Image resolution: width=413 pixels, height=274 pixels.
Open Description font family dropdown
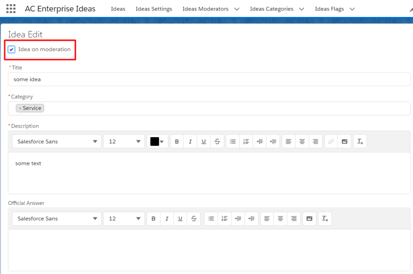[56, 141]
